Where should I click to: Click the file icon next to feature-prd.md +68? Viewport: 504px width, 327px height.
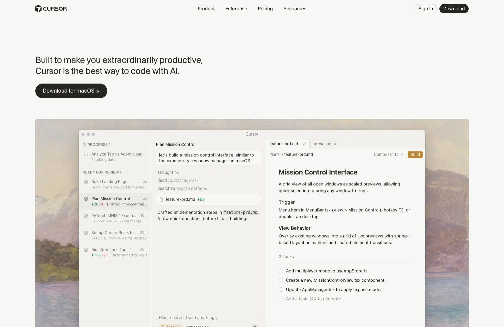pyautogui.click(x=161, y=199)
